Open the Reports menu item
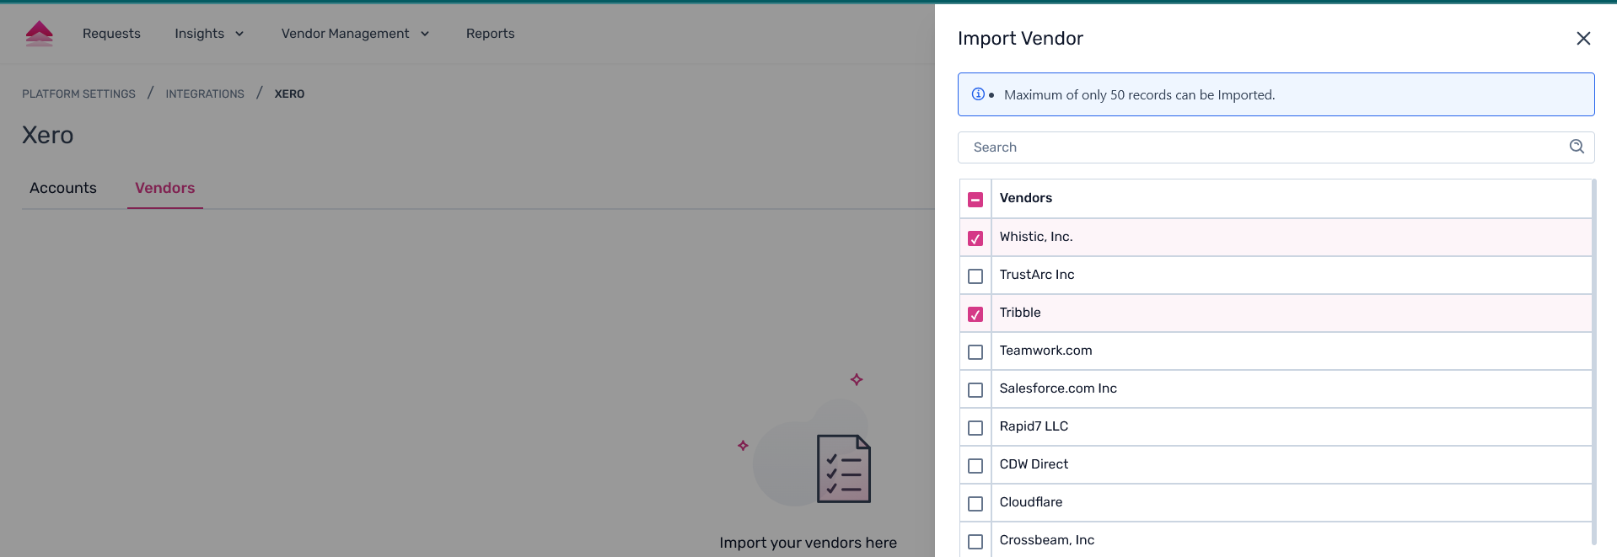Viewport: 1617px width, 557px height. pyautogui.click(x=490, y=34)
